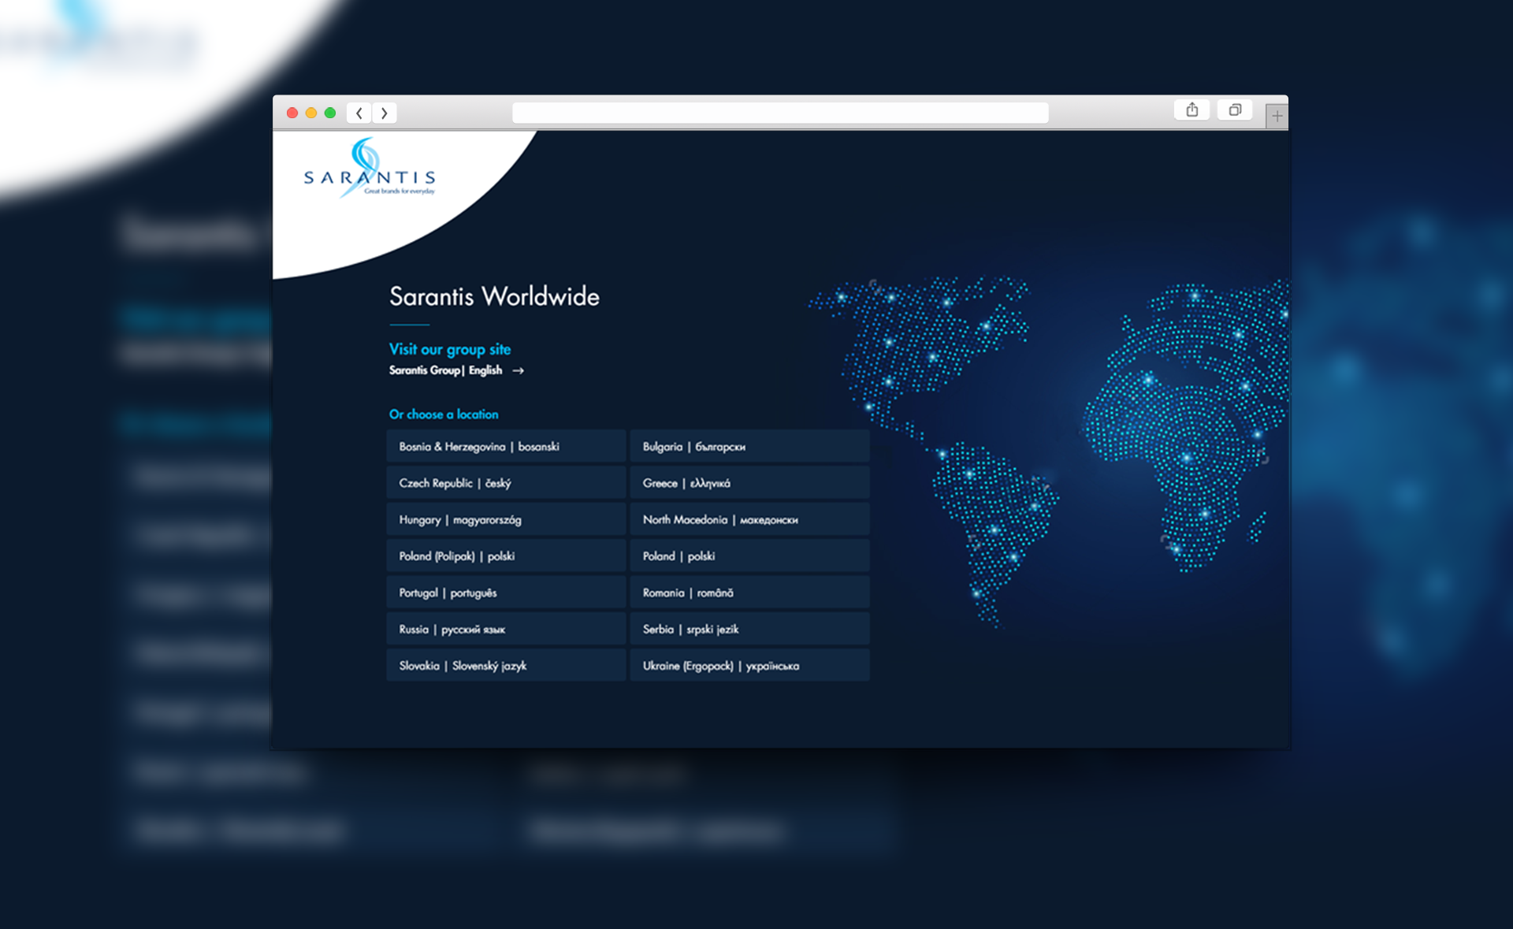Click the browser address bar

pos(780,113)
